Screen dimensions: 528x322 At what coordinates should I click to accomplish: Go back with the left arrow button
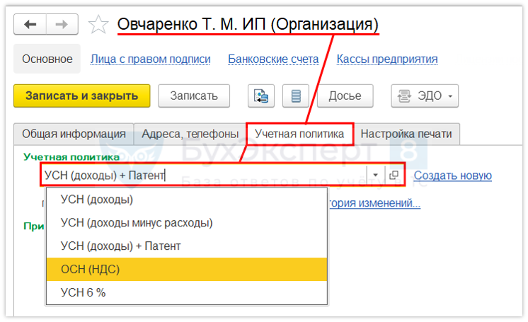point(30,24)
